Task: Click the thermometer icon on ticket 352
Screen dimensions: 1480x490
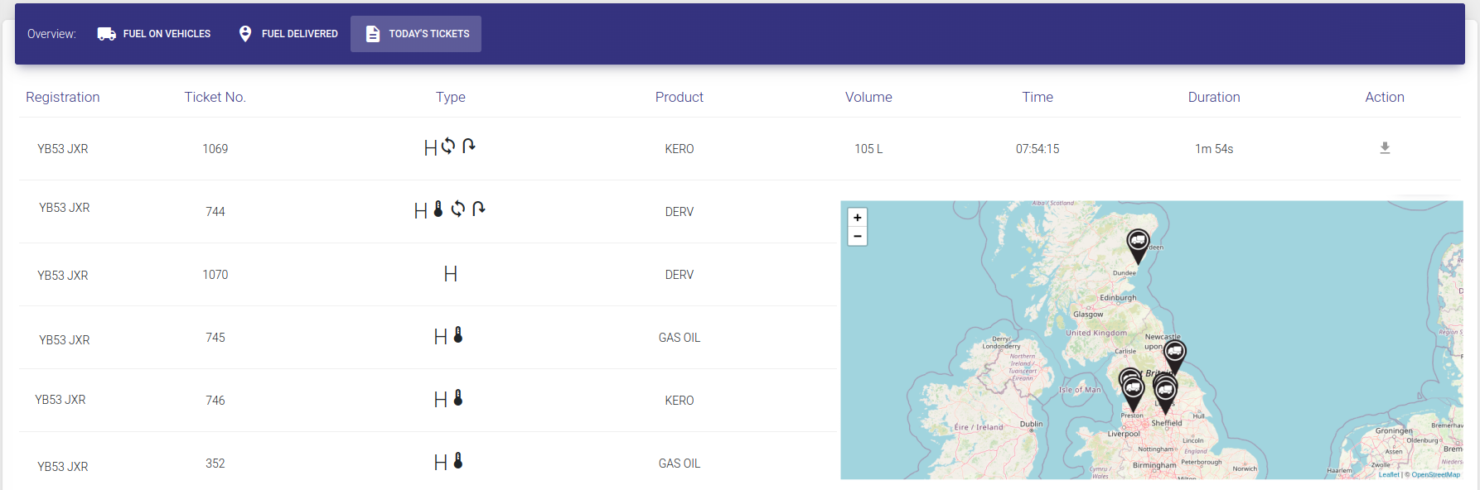Action: [x=458, y=461]
